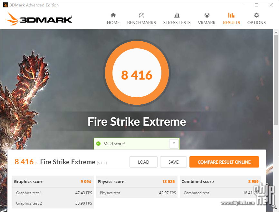
Task: Click COMPARE RESULT ONLINE button
Action: [x=224, y=162]
